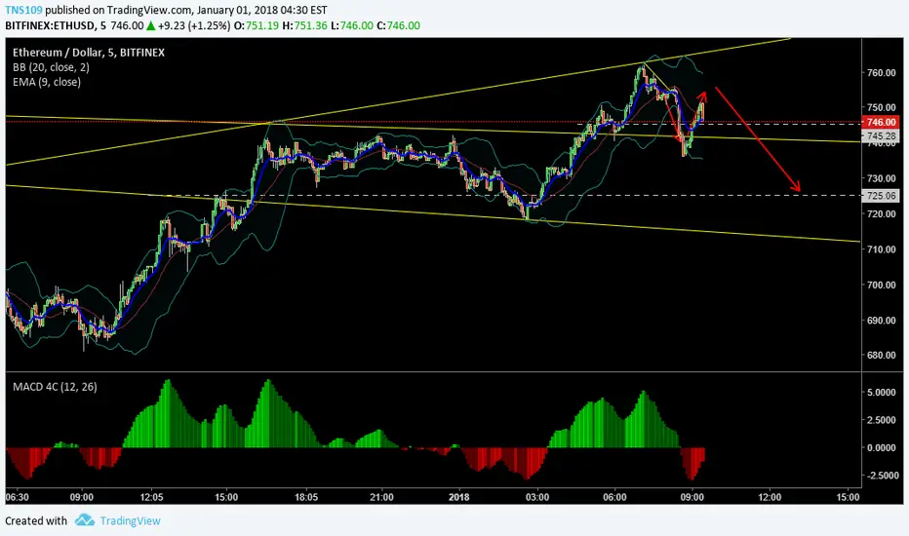Click the 745.28 price level label
909x536 pixels.
point(881,136)
